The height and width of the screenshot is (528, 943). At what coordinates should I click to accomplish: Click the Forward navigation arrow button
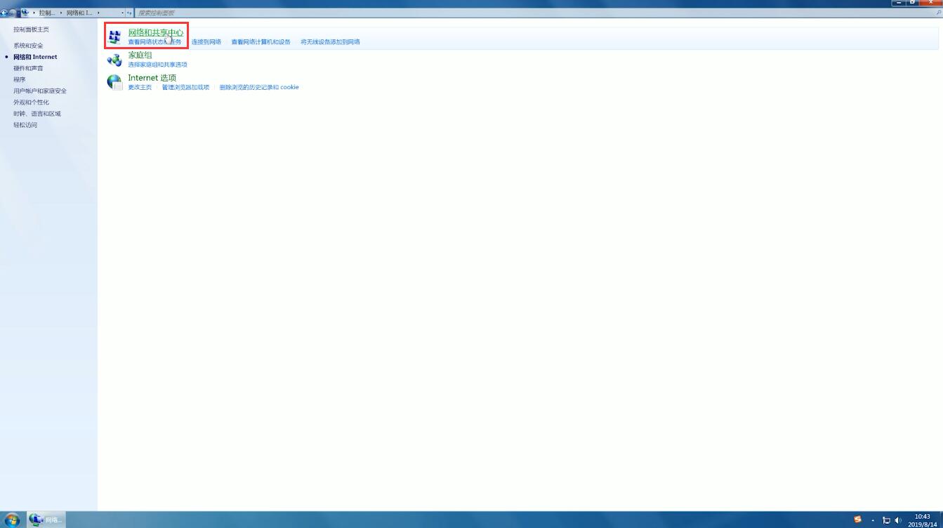12,13
